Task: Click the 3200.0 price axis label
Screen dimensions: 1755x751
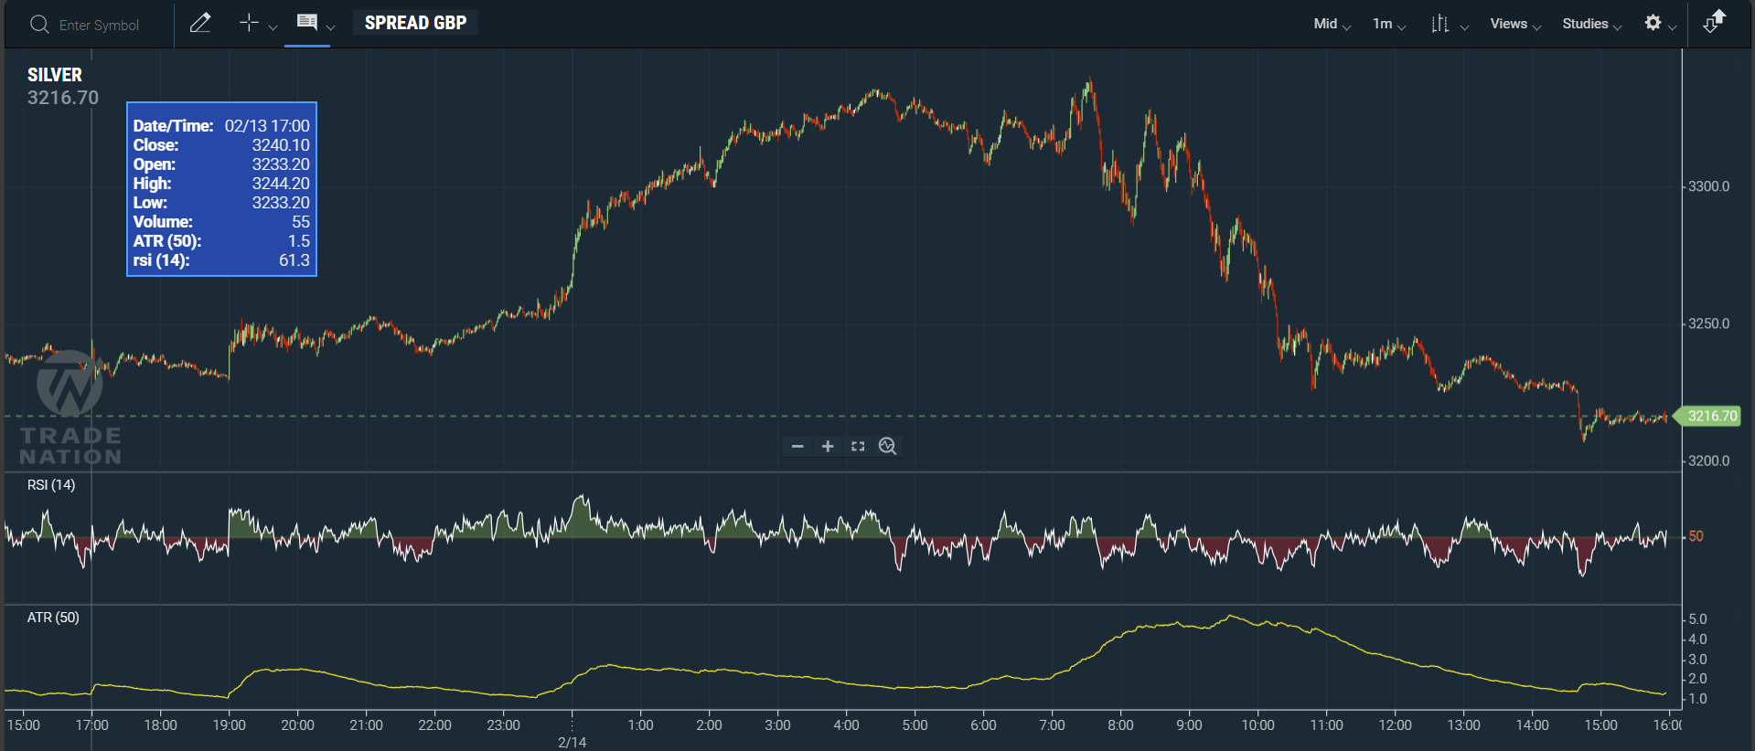Action: click(x=1708, y=460)
